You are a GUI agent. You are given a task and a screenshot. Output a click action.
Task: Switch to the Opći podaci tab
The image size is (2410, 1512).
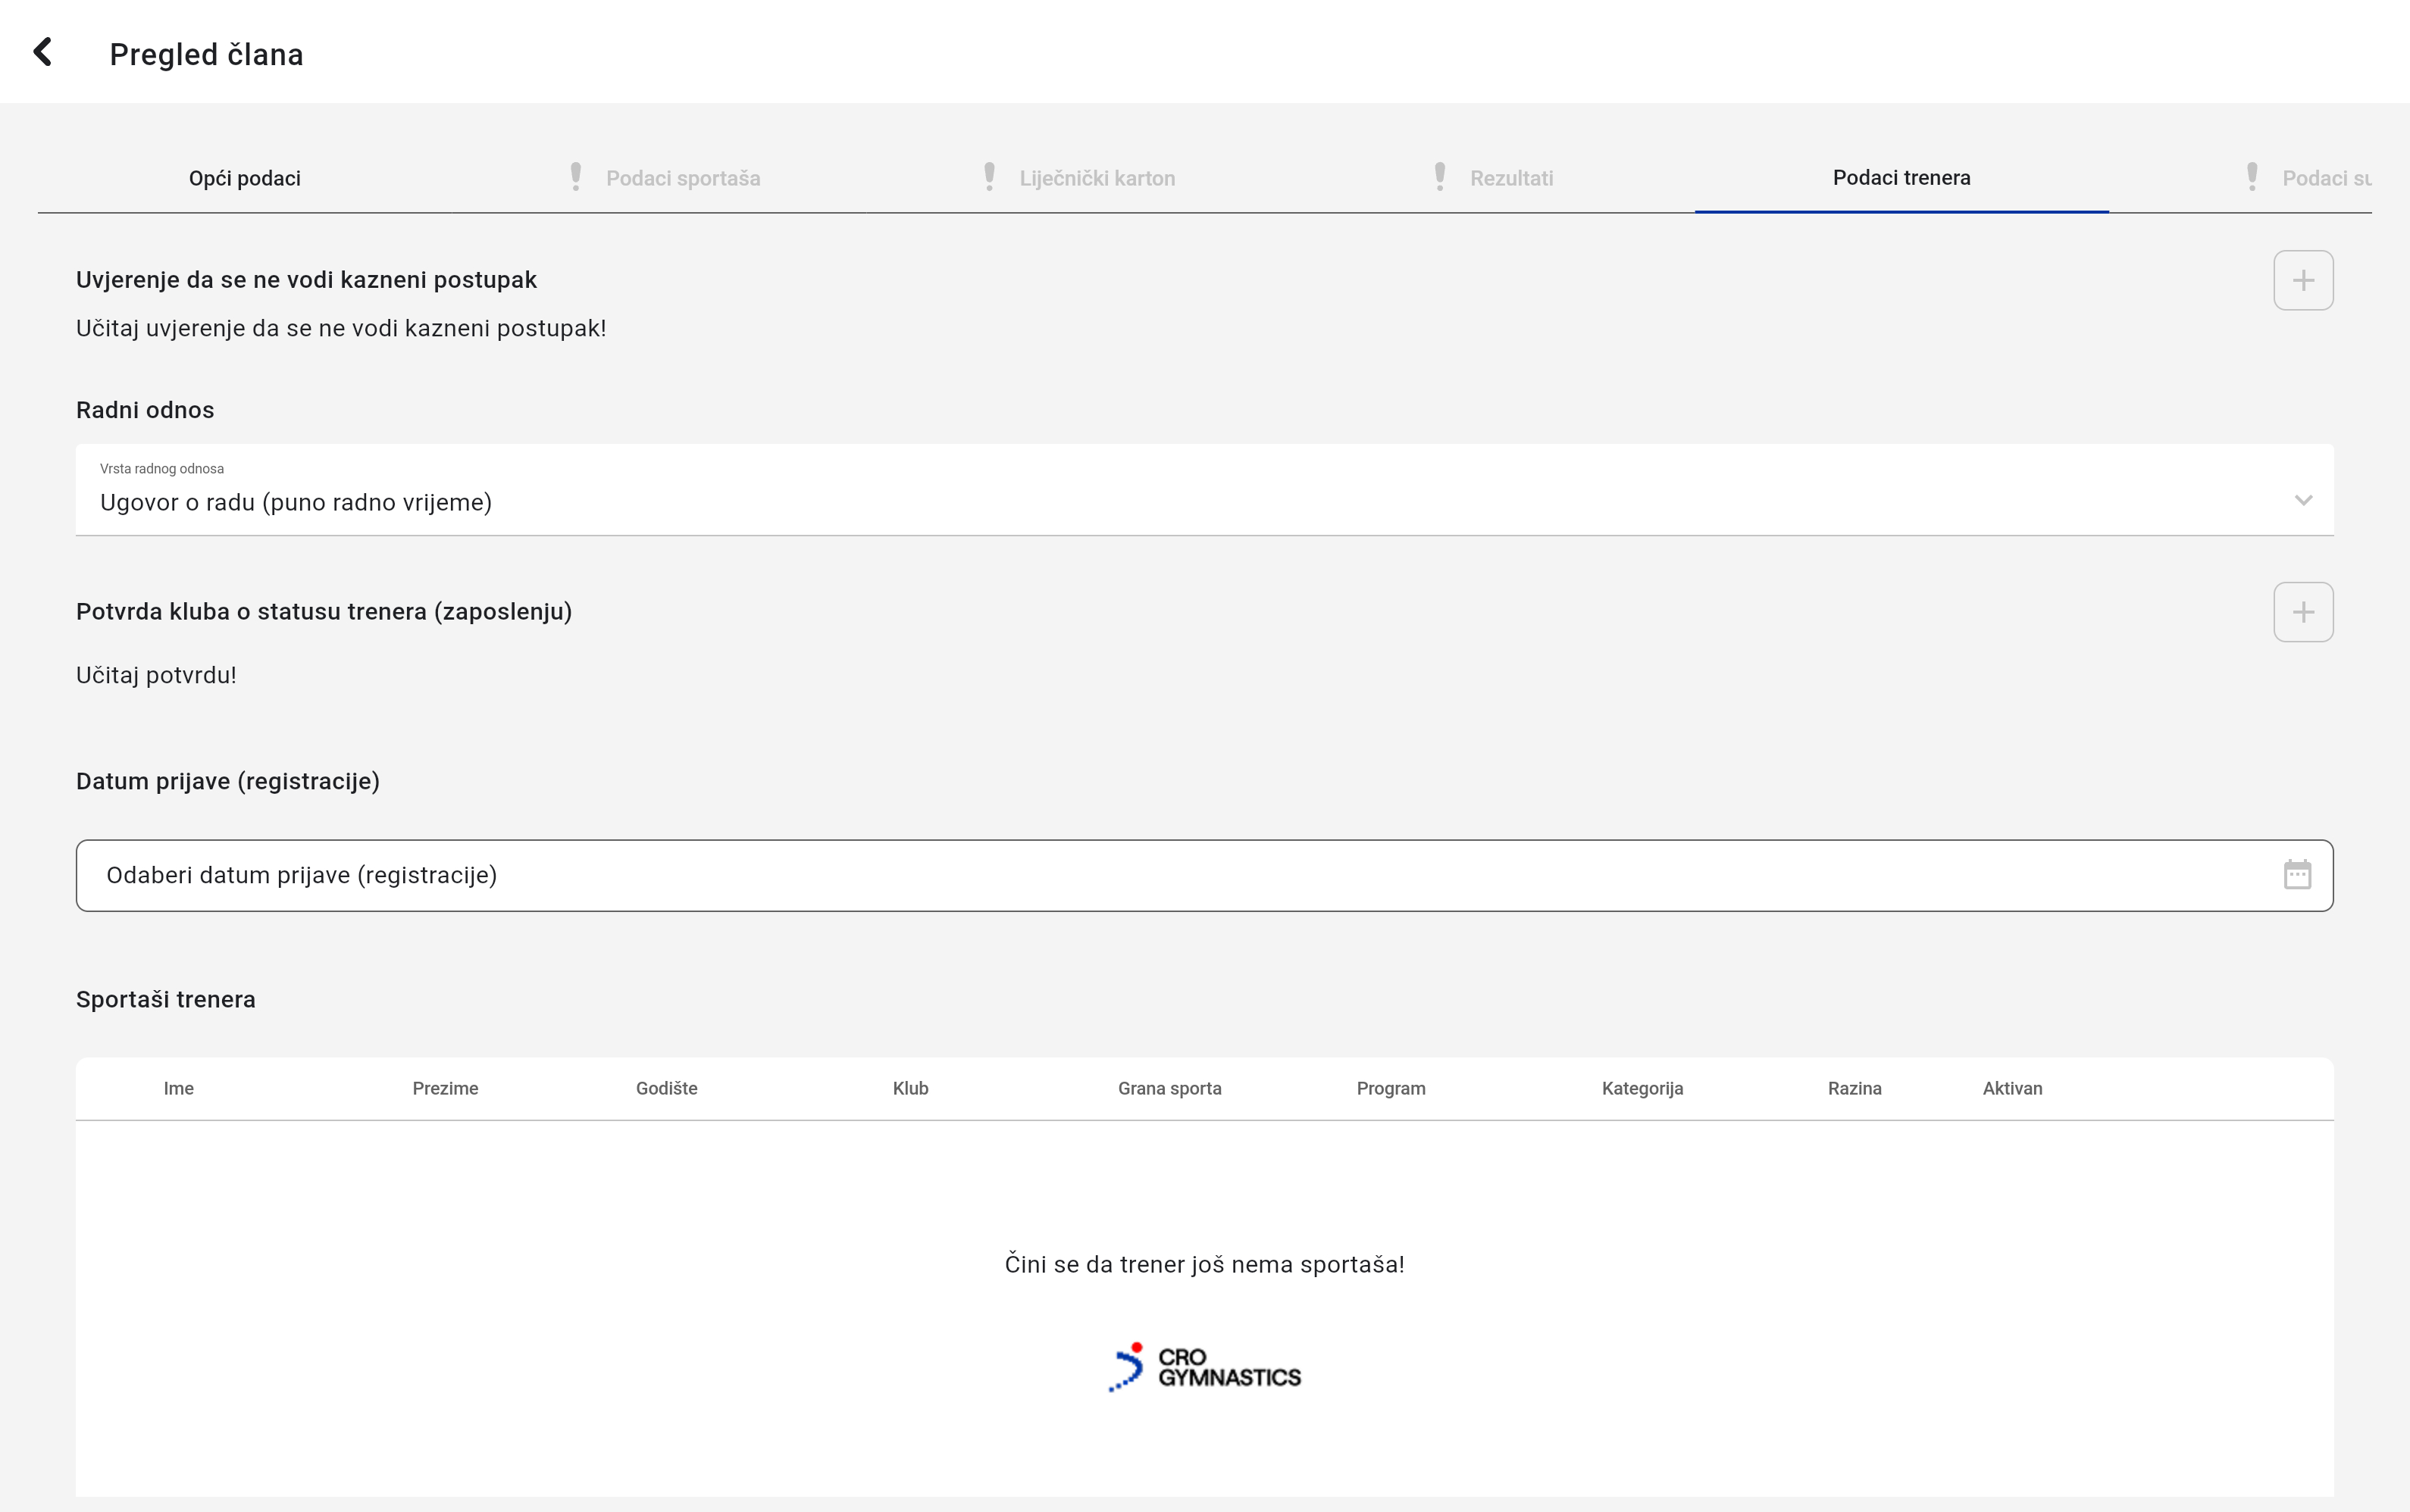click(x=244, y=178)
